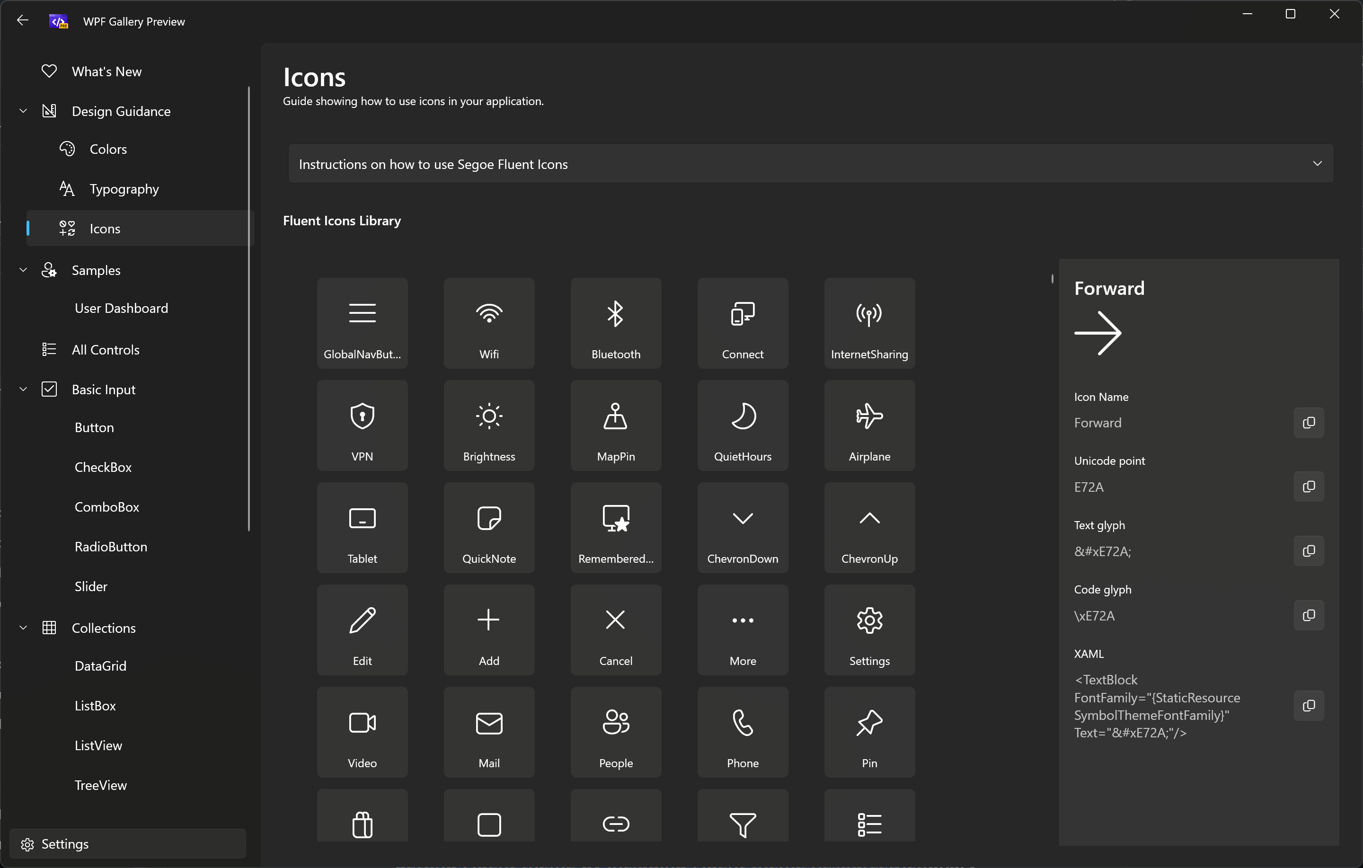Click the navigation pane scrollbar
Viewport: 1363px width, 868px height.
click(x=248, y=309)
